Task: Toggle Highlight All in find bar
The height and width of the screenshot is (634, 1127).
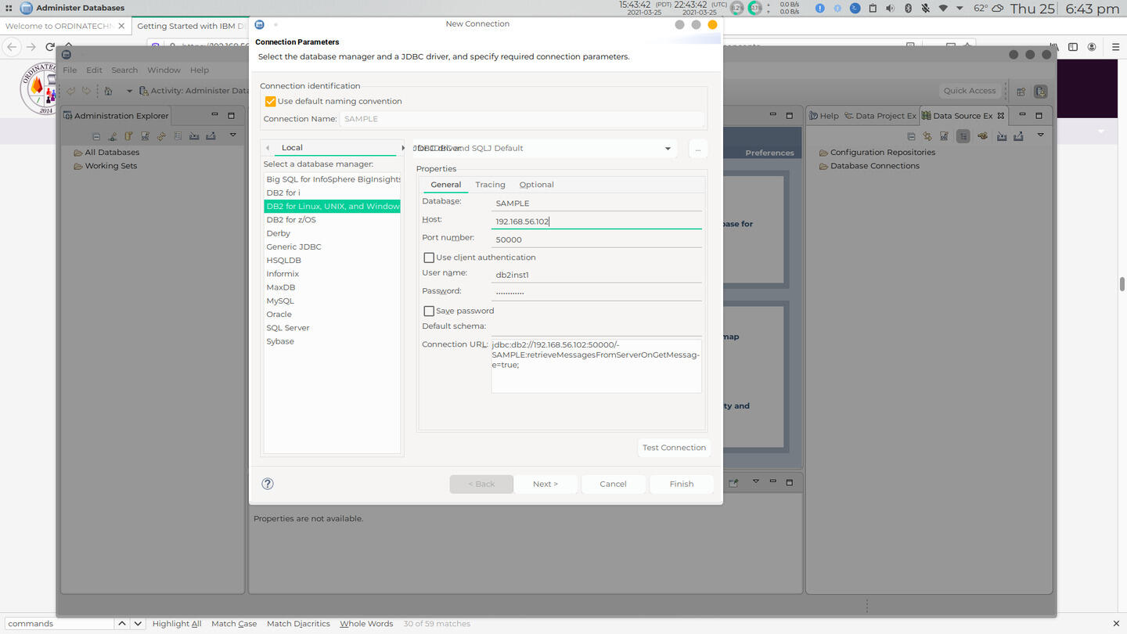Action: (177, 624)
